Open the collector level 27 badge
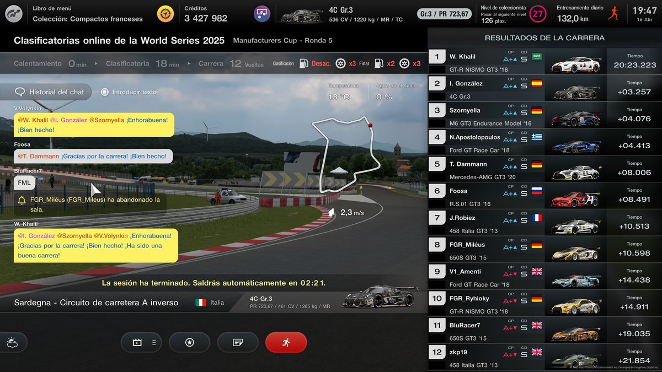Screen dimensions: 662x372 (537, 14)
